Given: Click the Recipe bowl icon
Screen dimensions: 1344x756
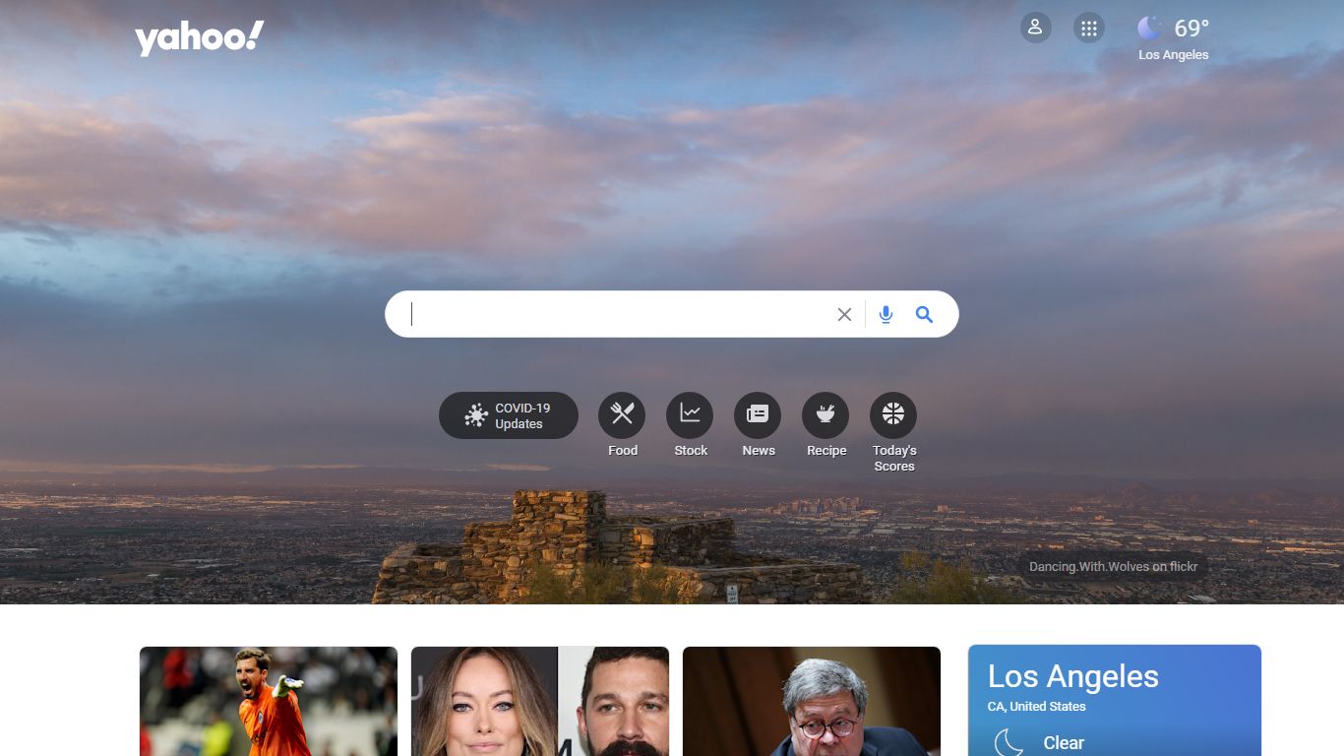Looking at the screenshot, I should coord(825,415).
